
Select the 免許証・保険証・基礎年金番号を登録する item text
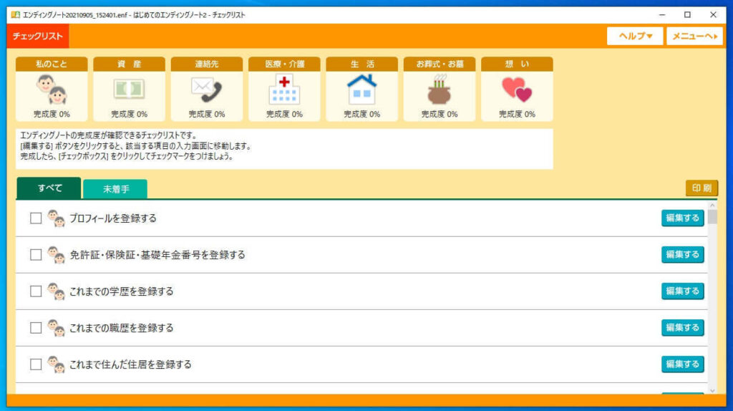[157, 255]
